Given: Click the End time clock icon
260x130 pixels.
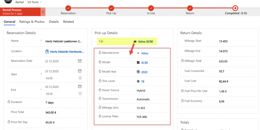Looking at the screenshot, I should (x=80, y=94).
